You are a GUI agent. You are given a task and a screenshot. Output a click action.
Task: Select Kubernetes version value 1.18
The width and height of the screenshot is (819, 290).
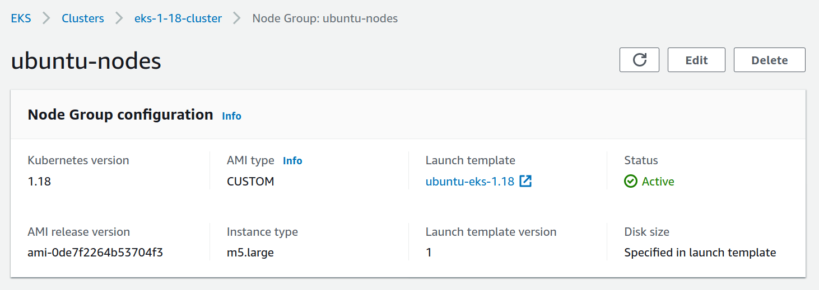click(39, 181)
